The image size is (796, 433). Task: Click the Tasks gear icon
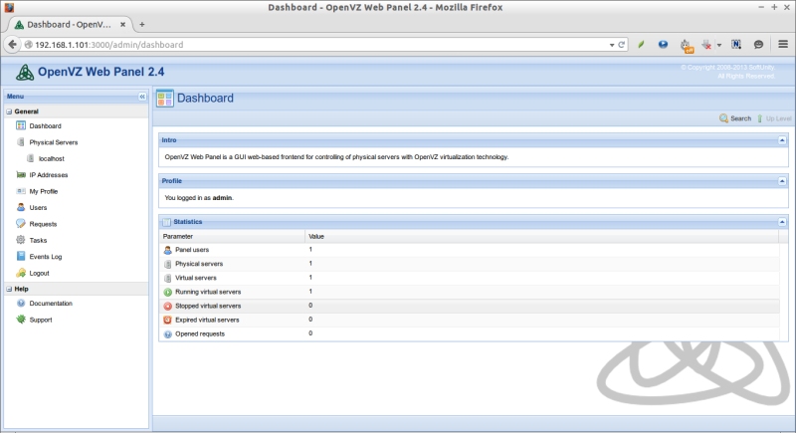[21, 240]
